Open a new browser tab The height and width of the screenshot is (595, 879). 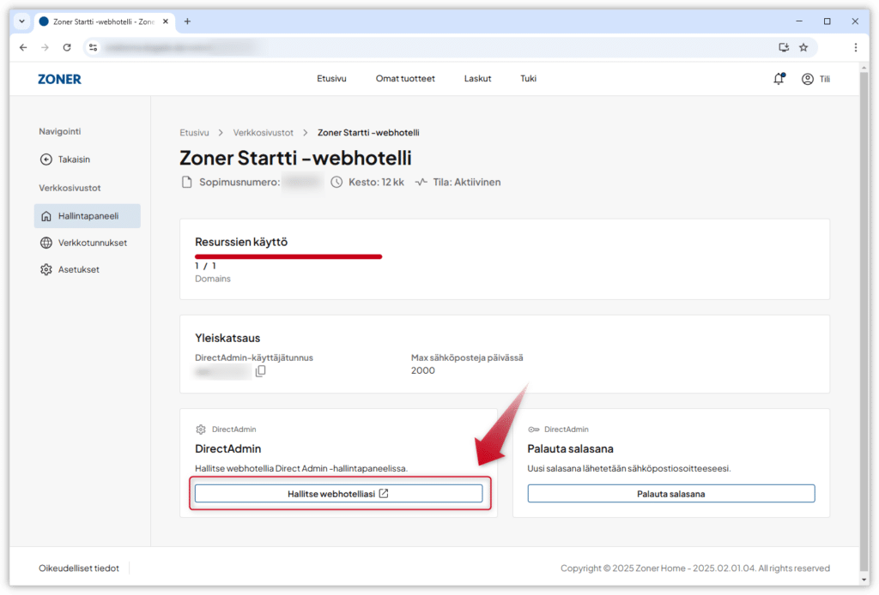point(187,21)
